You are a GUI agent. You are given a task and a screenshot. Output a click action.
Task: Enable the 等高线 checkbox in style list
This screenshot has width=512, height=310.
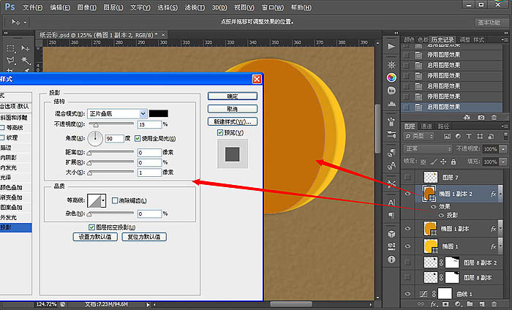click(x=2, y=128)
